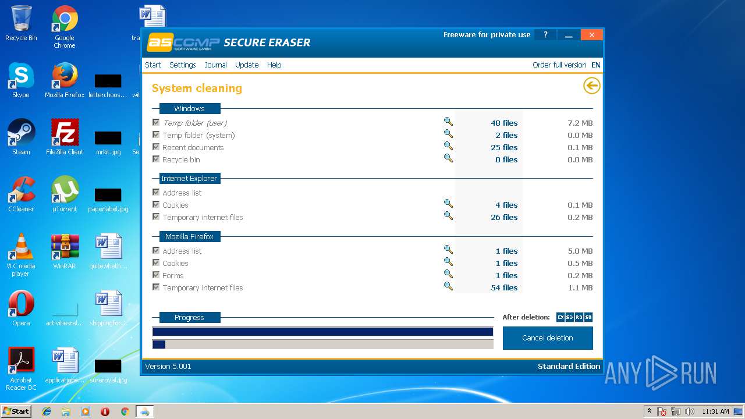Screen dimensions: 745x419
Task: Click the 48 files count text
Action: click(x=504, y=123)
